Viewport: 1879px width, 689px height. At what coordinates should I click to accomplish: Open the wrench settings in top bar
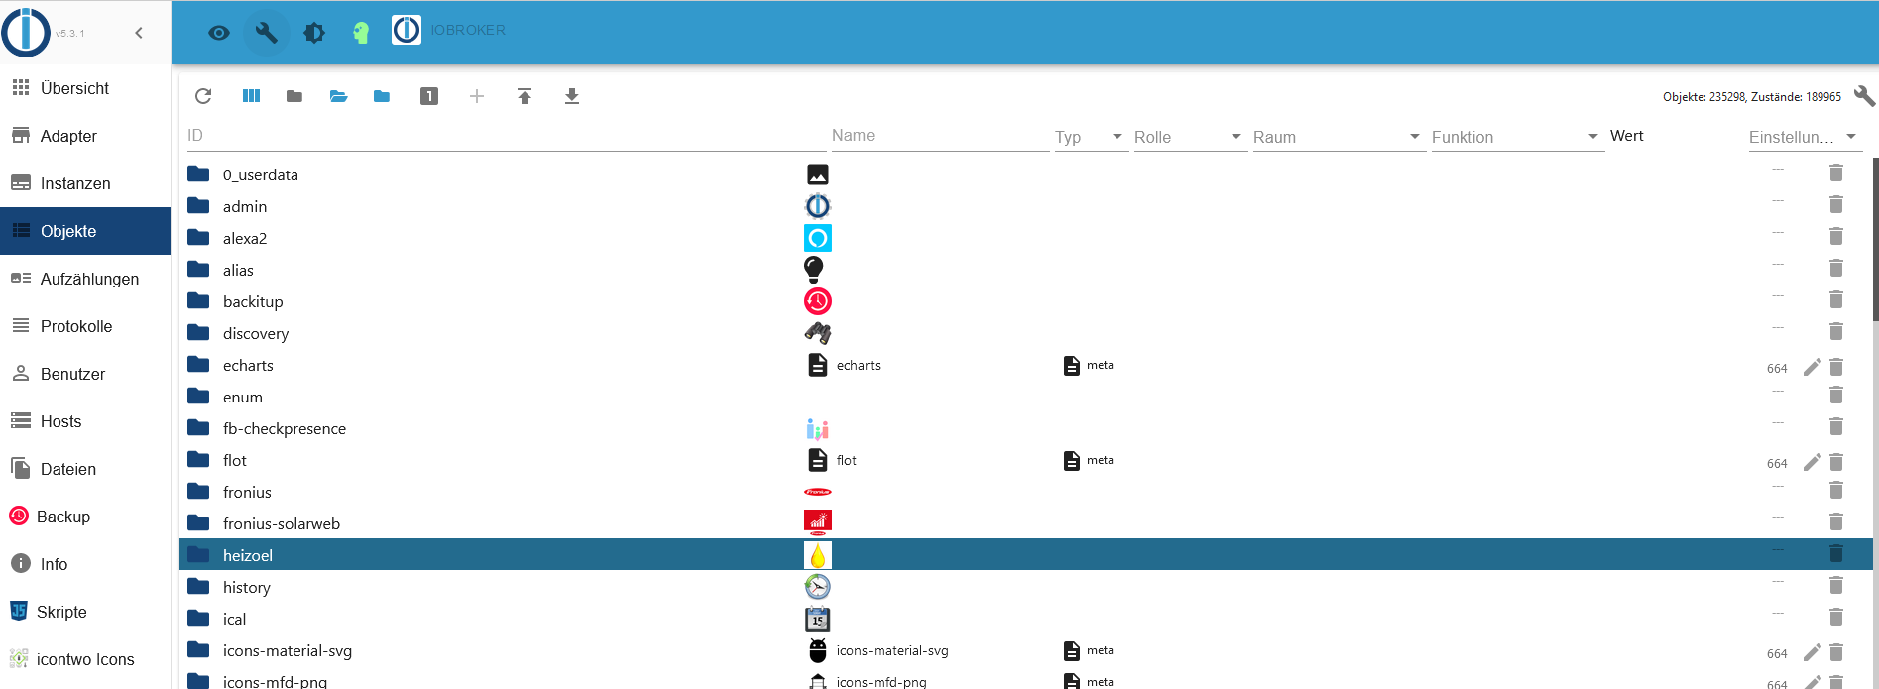click(x=266, y=32)
